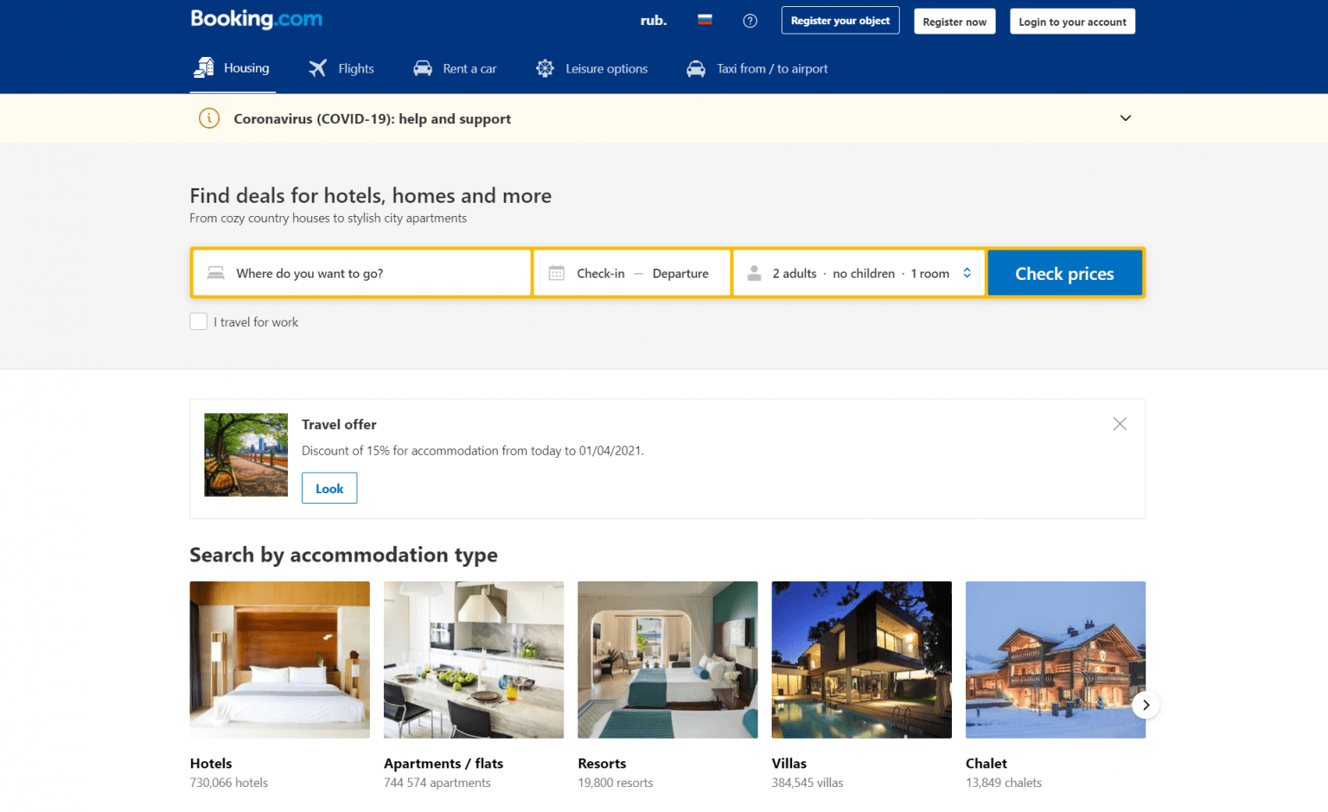Dismiss the Travel offer banner
Screen dimensions: 1328x812
click(1120, 423)
